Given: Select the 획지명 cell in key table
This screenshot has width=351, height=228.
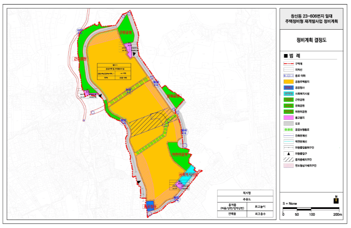Looking at the screenshot, I should (x=245, y=193).
